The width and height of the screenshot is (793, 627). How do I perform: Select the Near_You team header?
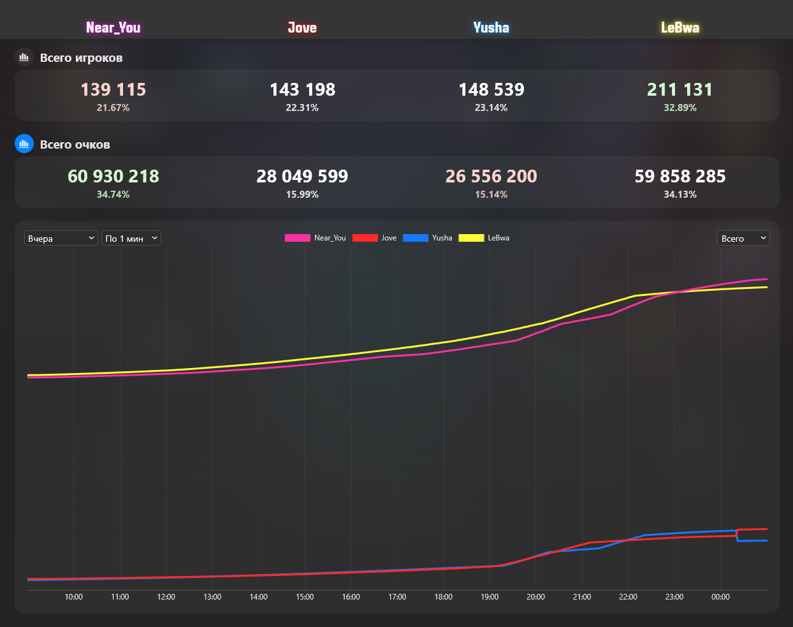pos(113,27)
